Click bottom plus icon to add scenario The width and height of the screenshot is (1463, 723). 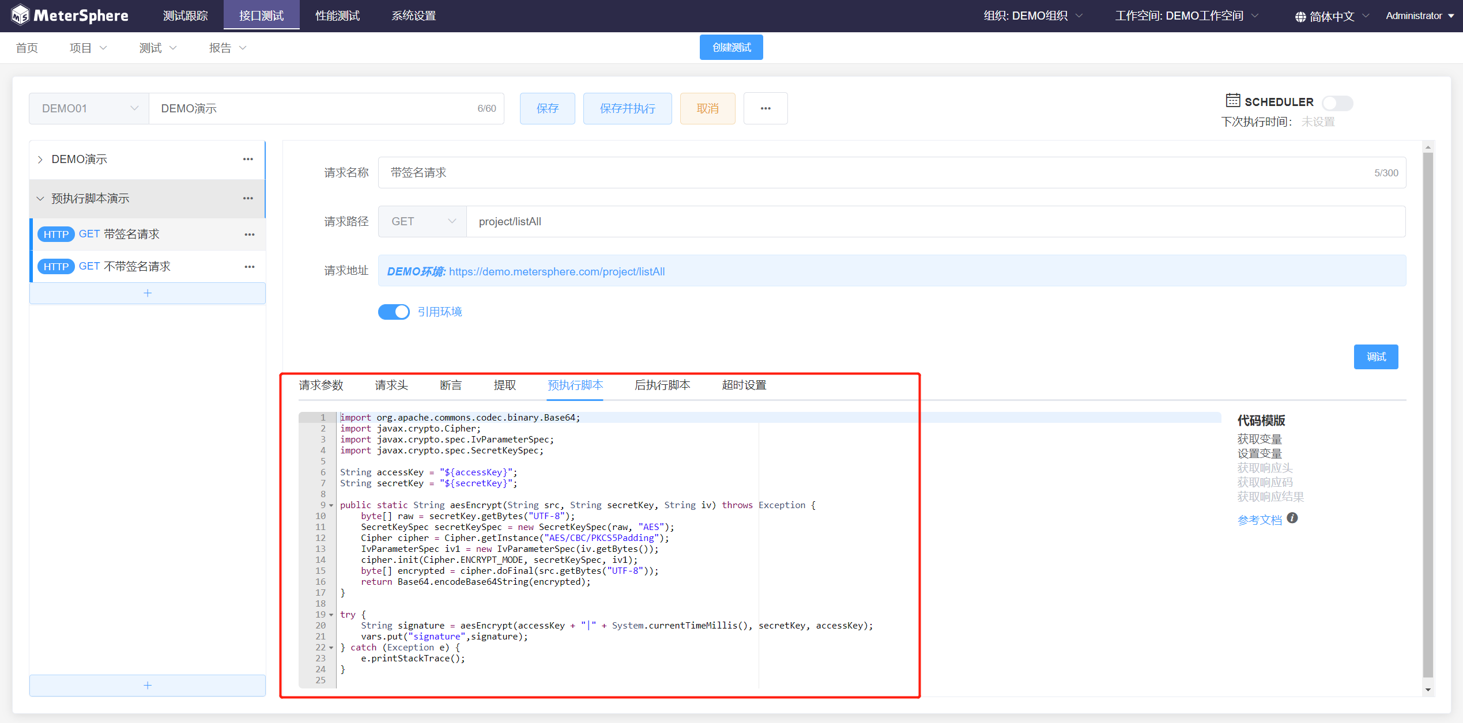[x=148, y=686]
